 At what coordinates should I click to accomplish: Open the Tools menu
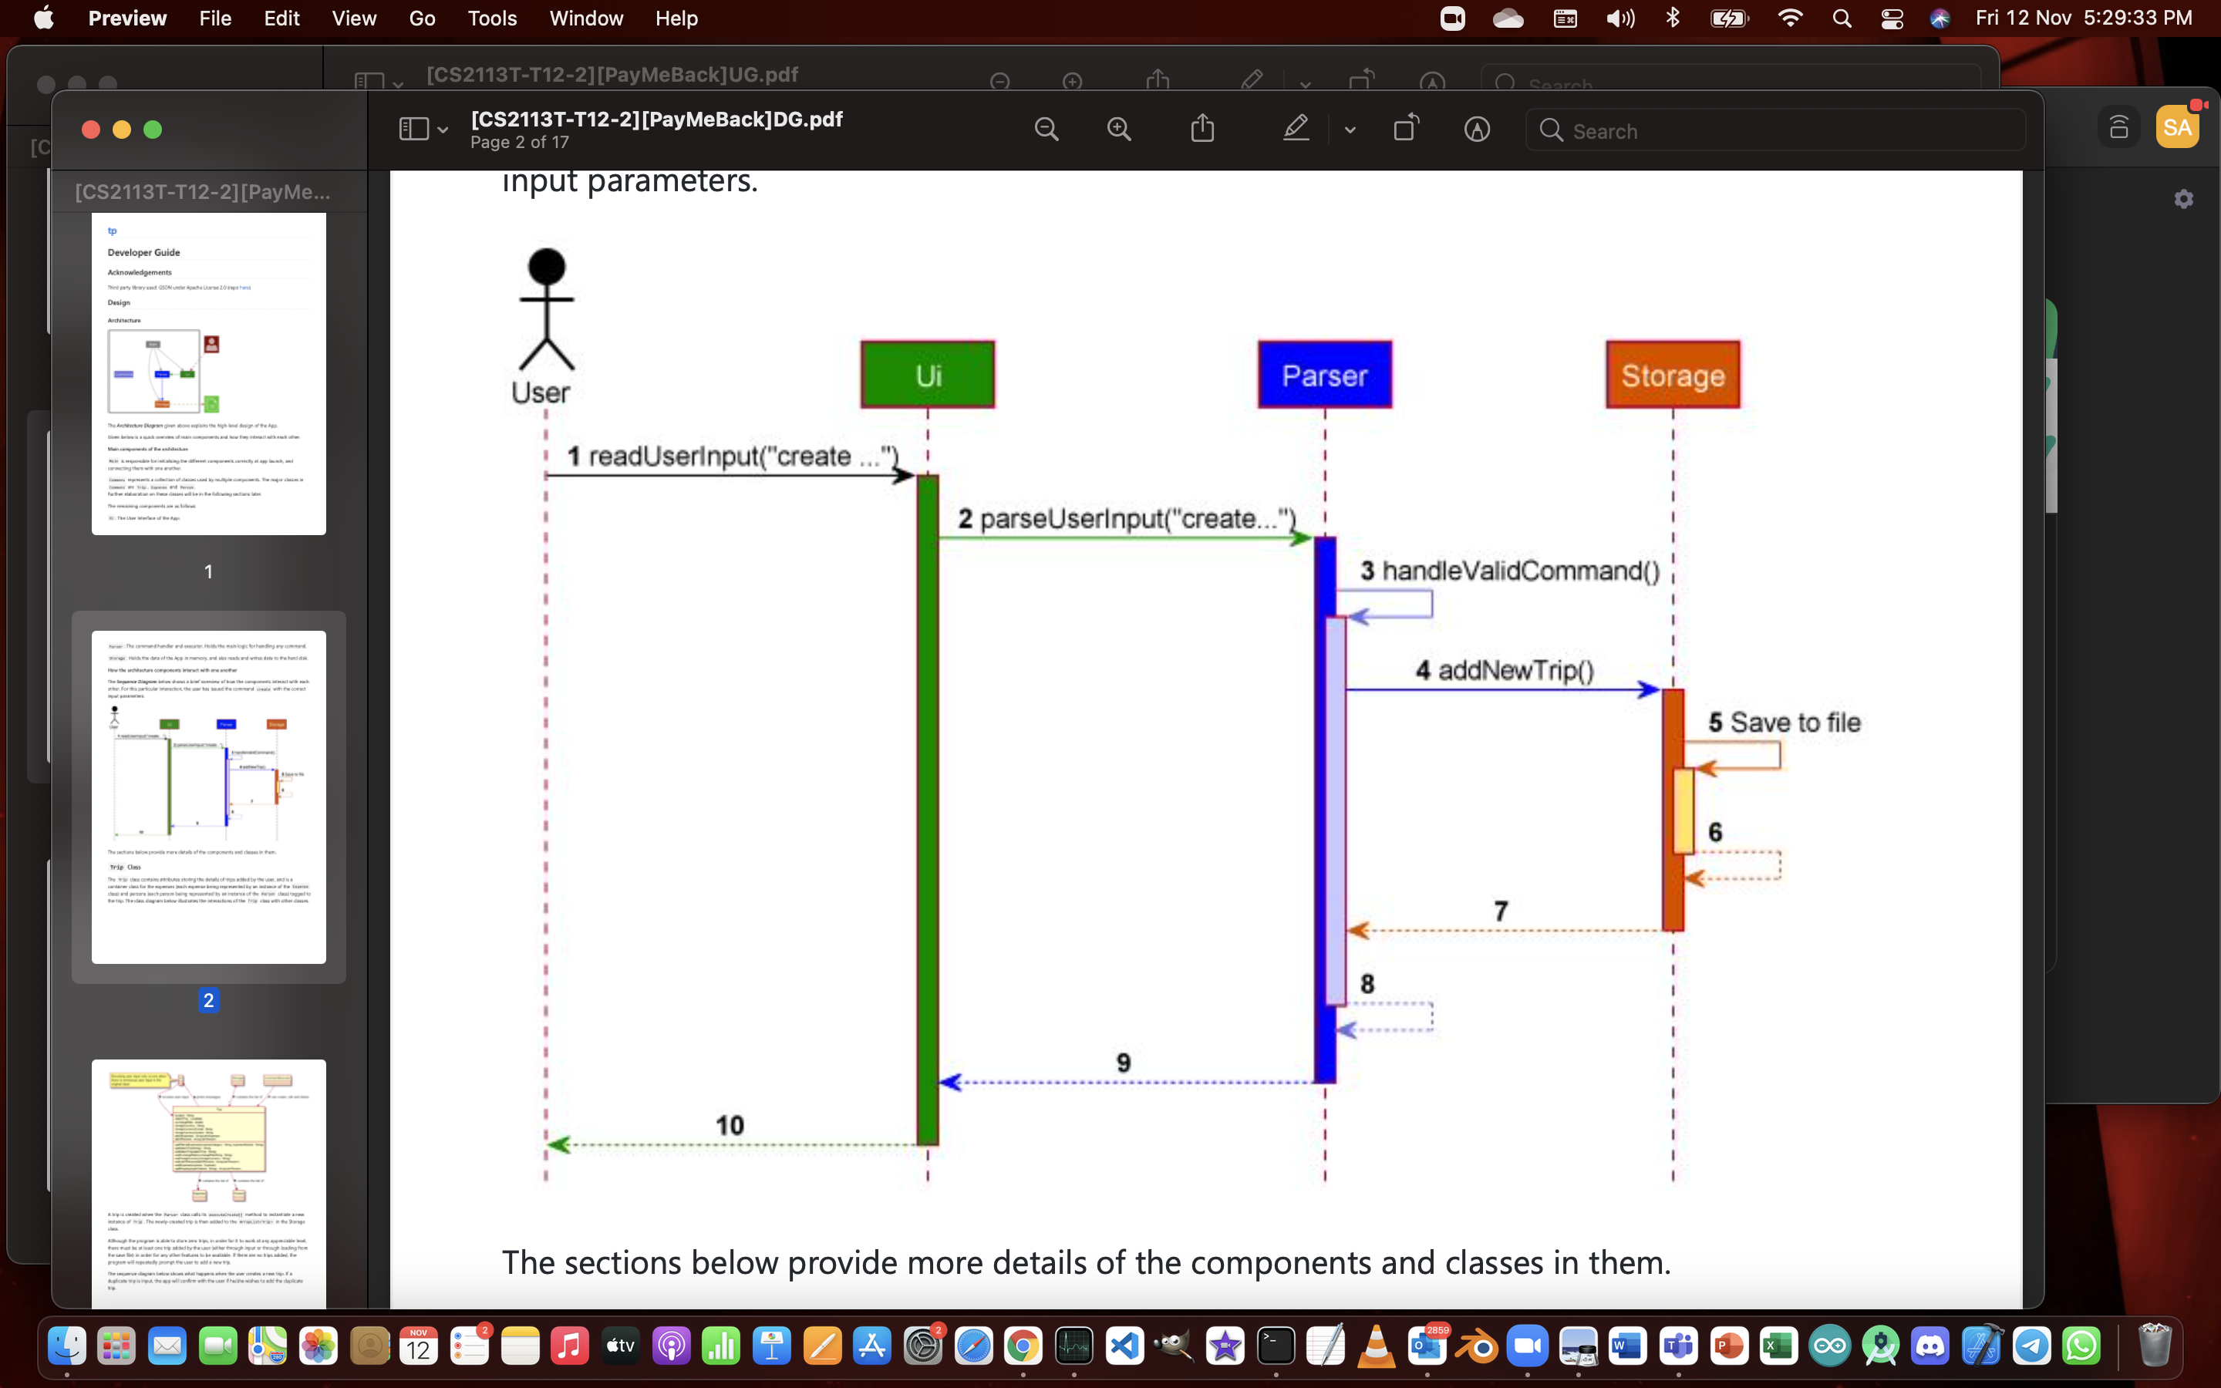(491, 18)
